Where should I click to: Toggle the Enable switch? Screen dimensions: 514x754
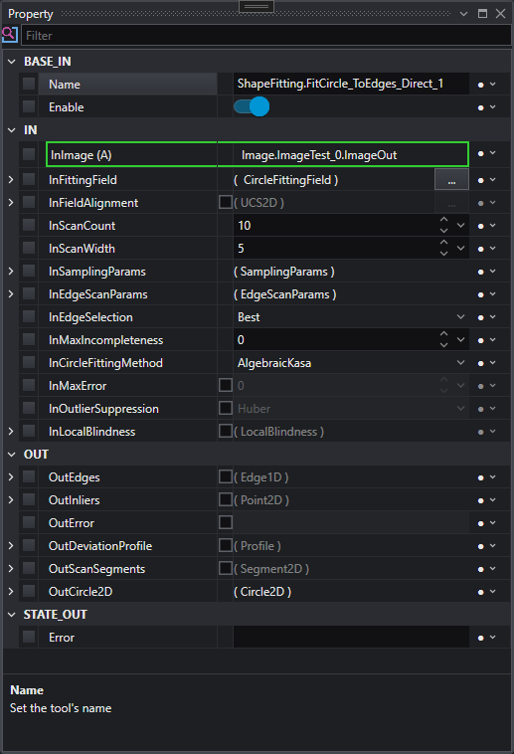pos(252,106)
